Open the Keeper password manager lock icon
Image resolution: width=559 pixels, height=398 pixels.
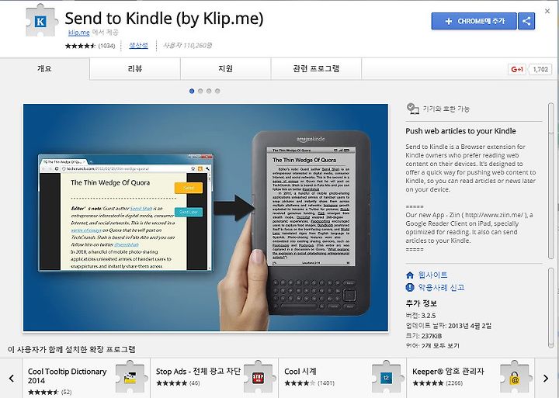[x=515, y=377]
